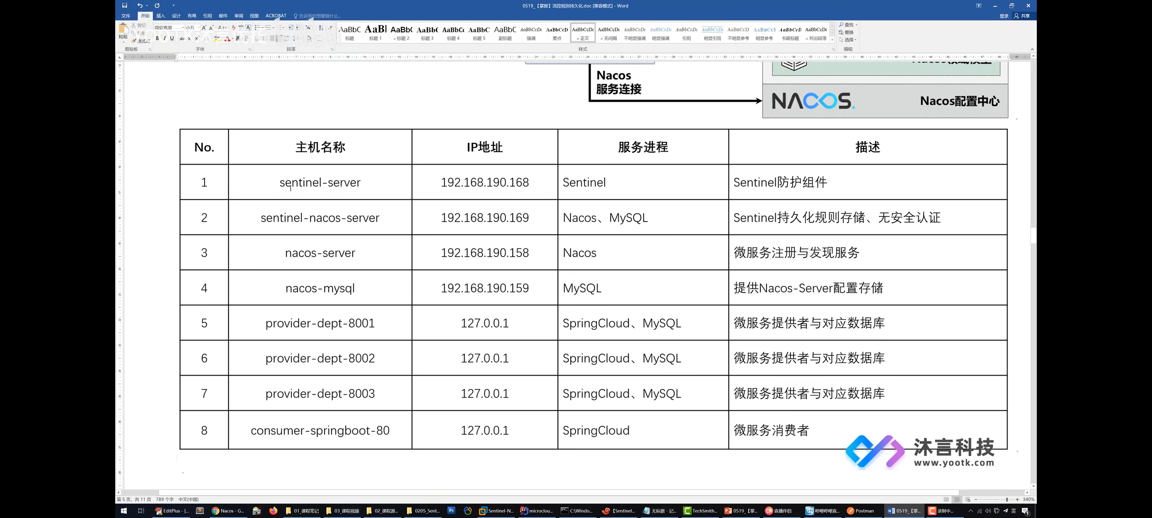The width and height of the screenshot is (1152, 518).
Task: Open the font size dropdown (小五)
Action: click(x=199, y=27)
